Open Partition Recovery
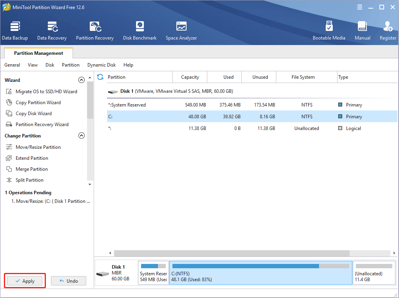399x298 pixels. pyautogui.click(x=95, y=31)
